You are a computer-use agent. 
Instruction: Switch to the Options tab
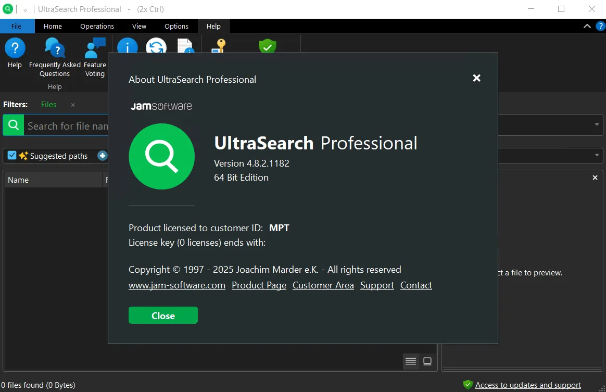[176, 26]
